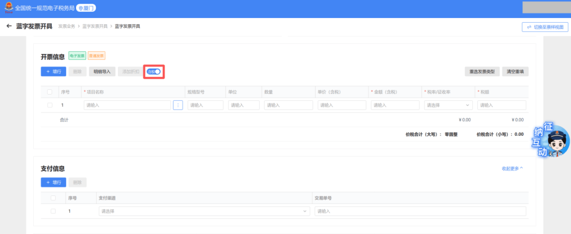This screenshot has height=234, width=571.
Task: Collapse section via 收起更多
Action: pyautogui.click(x=512, y=169)
